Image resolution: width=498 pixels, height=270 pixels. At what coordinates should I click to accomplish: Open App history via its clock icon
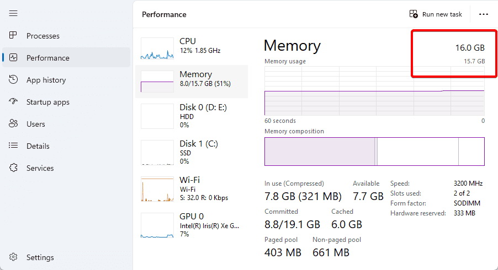point(14,80)
